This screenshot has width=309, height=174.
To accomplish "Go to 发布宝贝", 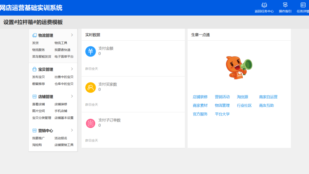I will click(39, 77).
